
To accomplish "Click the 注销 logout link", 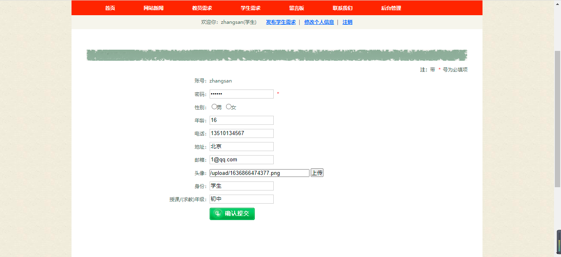I will (x=347, y=22).
